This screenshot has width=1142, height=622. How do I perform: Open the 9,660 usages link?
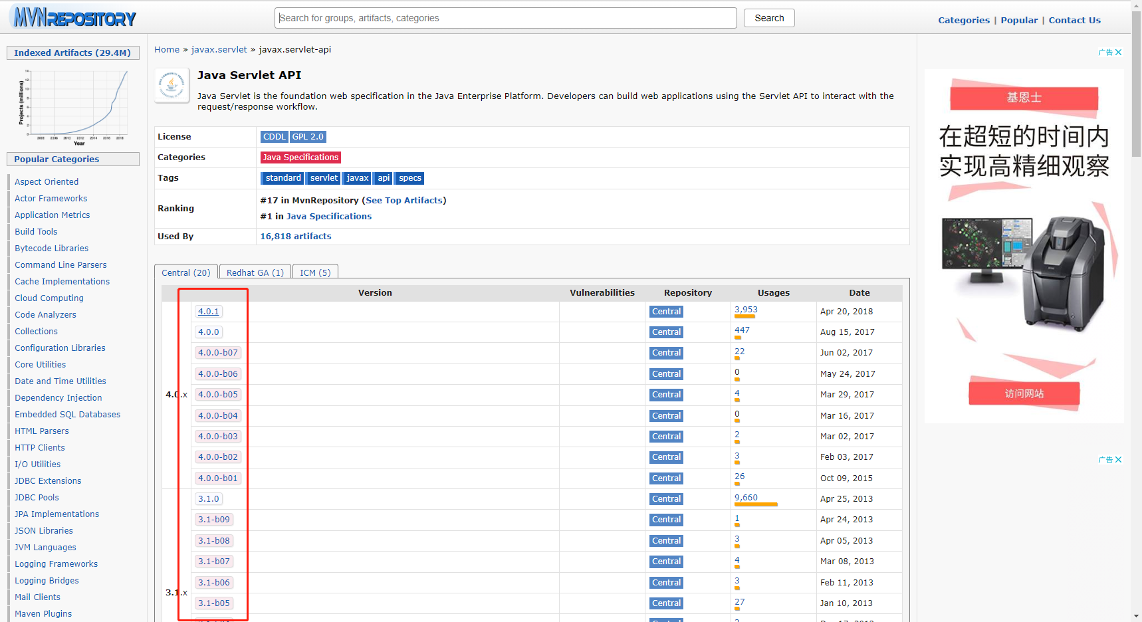tap(746, 498)
